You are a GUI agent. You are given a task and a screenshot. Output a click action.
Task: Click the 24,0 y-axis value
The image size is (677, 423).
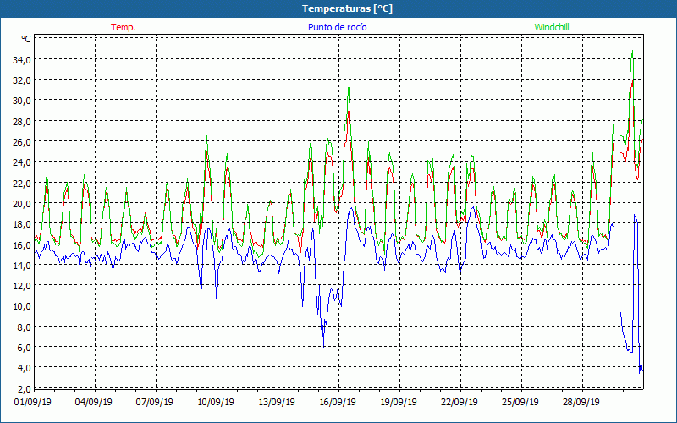coord(22,162)
